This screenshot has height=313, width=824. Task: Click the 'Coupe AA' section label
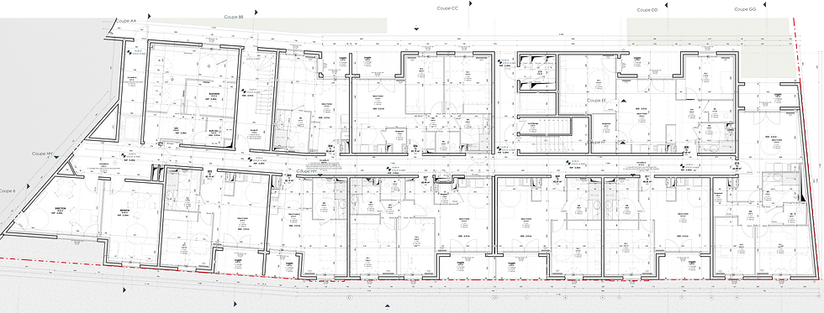coord(126,20)
